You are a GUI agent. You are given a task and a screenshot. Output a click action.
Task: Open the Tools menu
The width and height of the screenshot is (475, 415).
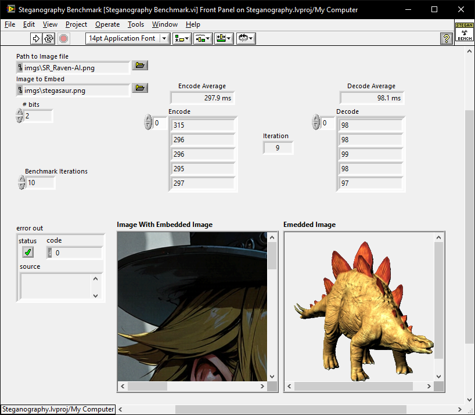136,24
